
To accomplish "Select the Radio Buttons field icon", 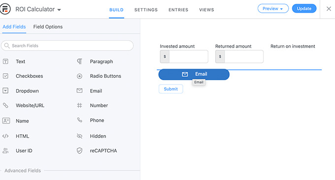I will pyautogui.click(x=79, y=76).
